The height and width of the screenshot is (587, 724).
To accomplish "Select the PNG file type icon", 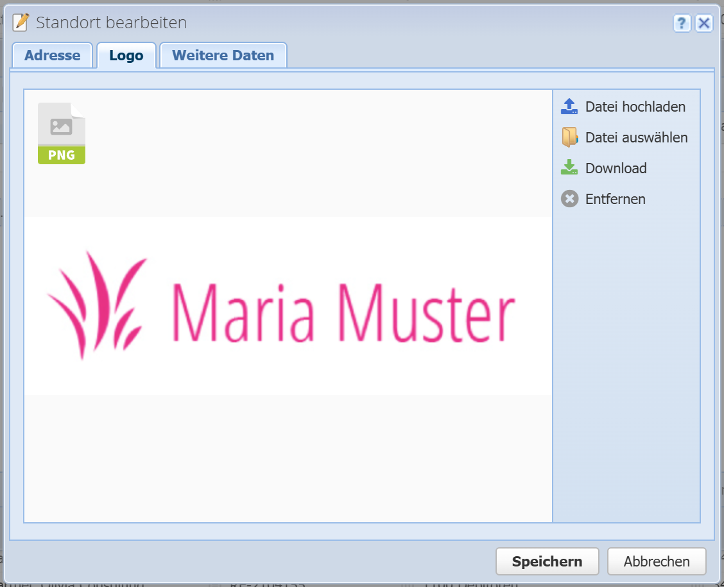I will tap(62, 133).
